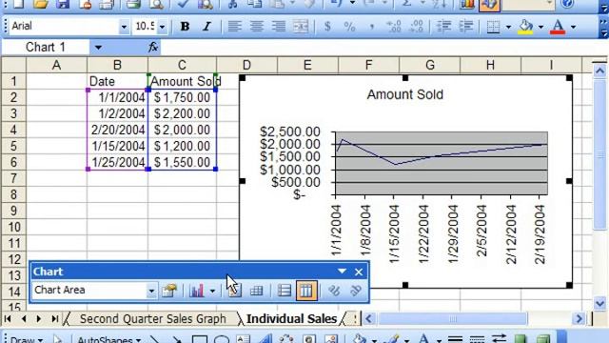Click vertical scrollbar down arrow
The width and height of the screenshot is (609, 343).
coord(599,303)
